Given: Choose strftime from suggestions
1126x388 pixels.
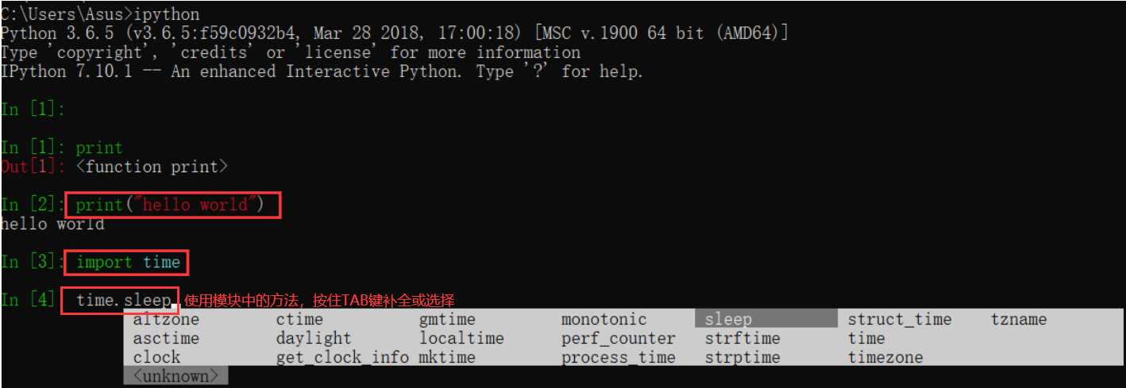Looking at the screenshot, I should point(742,339).
